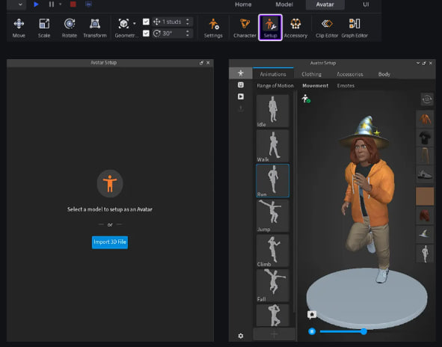Toggle the 30° rotation snapping checkbox
The image size is (442, 347).
point(146,33)
